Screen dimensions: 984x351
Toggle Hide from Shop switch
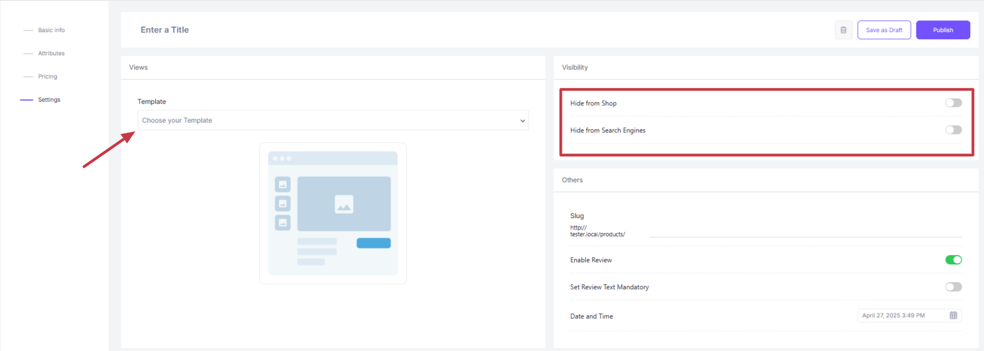coord(953,103)
